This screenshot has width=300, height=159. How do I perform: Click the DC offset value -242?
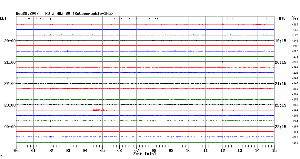click(x=295, y=62)
